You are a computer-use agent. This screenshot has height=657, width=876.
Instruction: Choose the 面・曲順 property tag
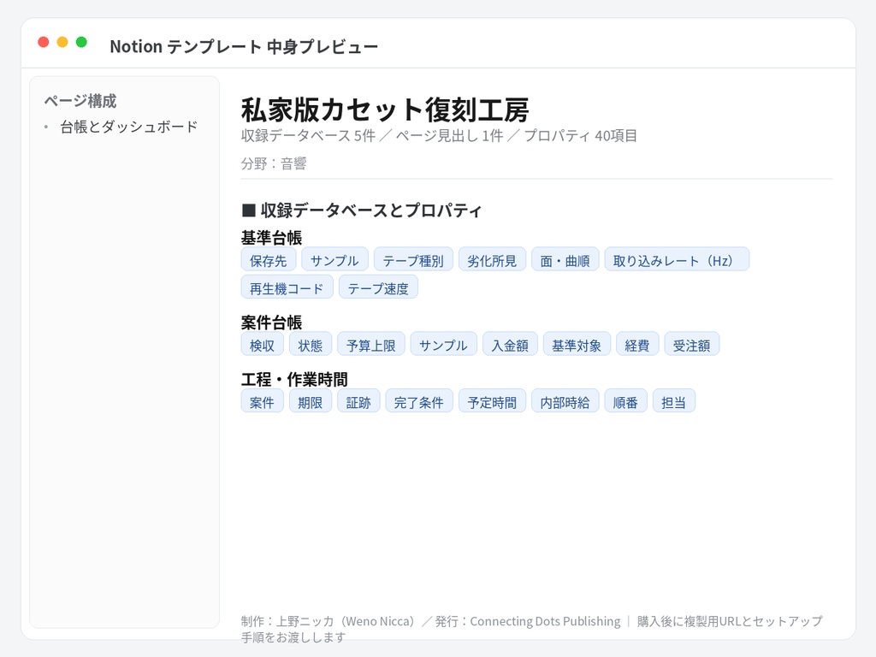(x=565, y=261)
